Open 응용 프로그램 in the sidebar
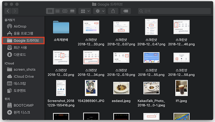The width and height of the screenshot is (215, 122). (x=23, y=33)
